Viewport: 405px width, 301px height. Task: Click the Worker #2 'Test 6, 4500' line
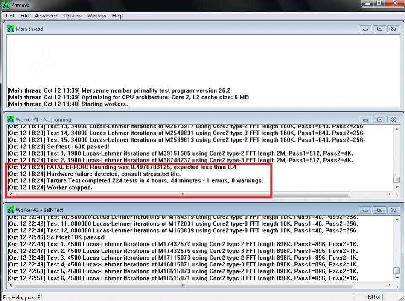(183, 278)
